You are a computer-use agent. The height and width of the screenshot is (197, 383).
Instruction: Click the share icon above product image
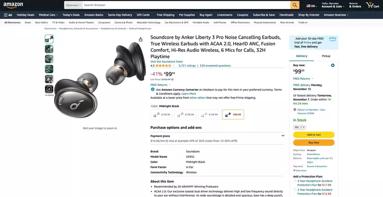pyautogui.click(x=141, y=40)
